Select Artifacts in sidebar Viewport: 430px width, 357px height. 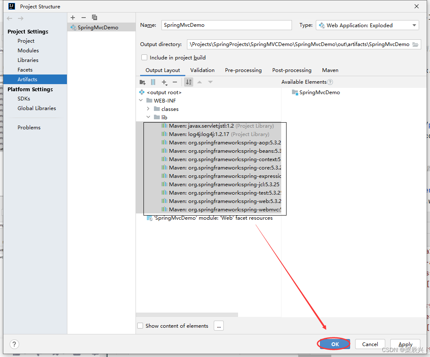35,79
